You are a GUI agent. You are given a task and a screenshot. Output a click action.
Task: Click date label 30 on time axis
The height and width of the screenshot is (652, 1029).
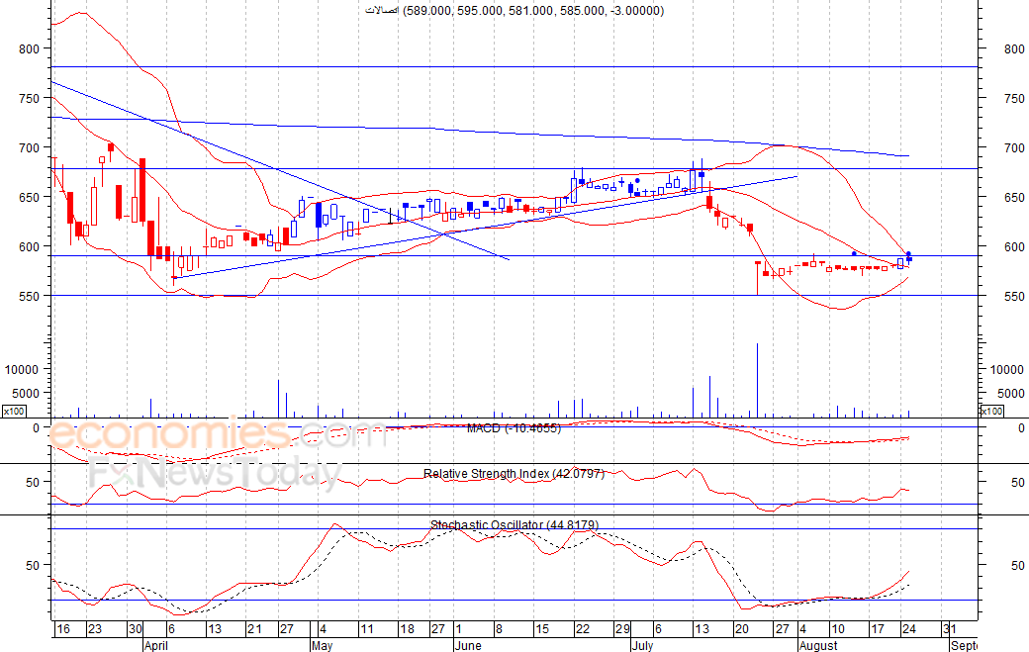point(136,629)
